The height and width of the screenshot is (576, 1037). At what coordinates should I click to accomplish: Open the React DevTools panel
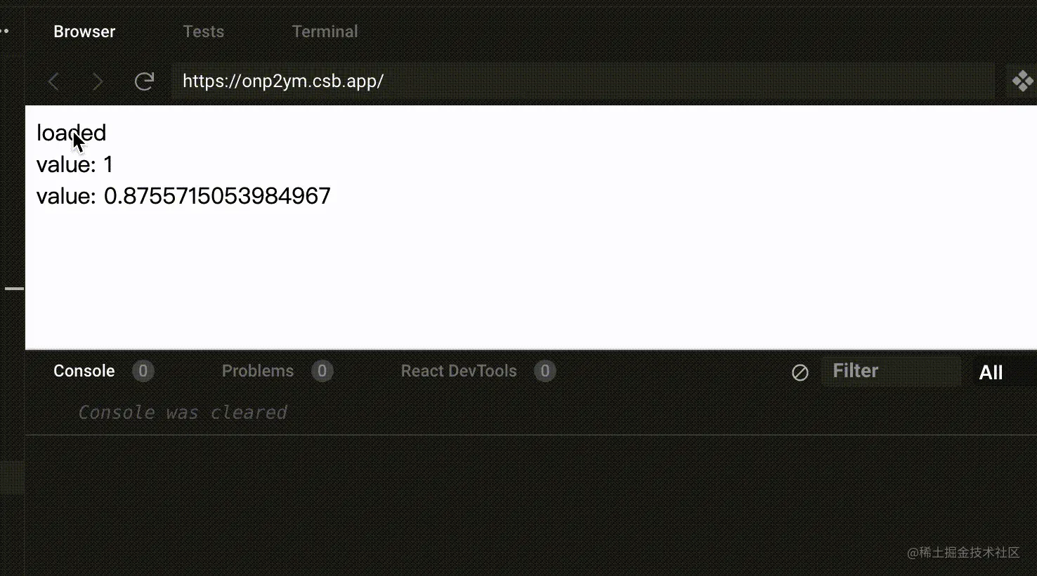click(x=458, y=371)
